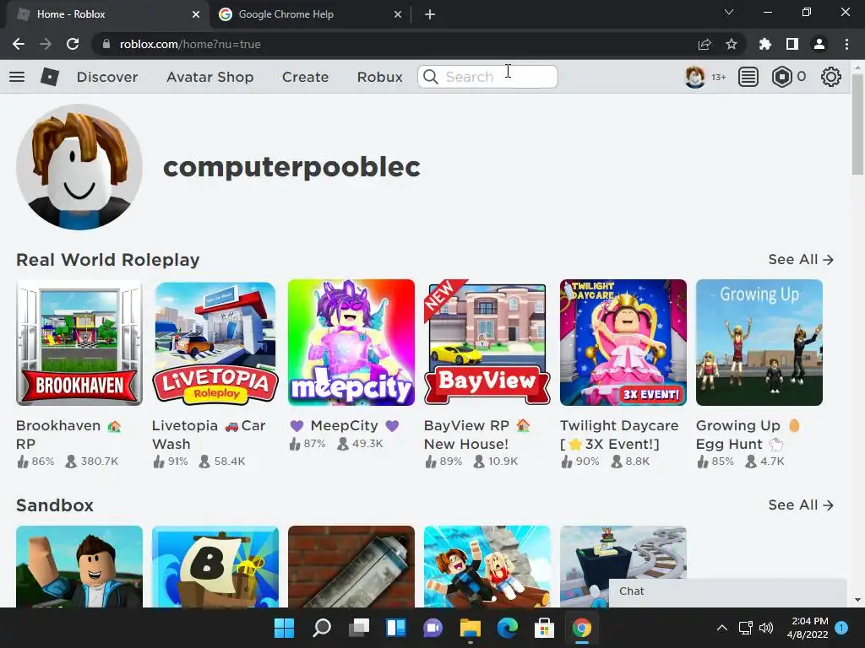Viewport: 865px width, 648px height.
Task: Open Brookhaven RP game thumbnail
Action: (x=79, y=343)
